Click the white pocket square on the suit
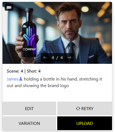The height and width of the screenshot is (132, 115). pyautogui.click(x=91, y=57)
